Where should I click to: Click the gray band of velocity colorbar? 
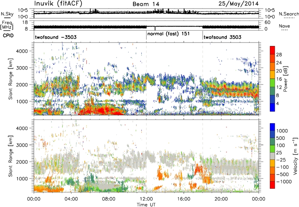click(272, 156)
